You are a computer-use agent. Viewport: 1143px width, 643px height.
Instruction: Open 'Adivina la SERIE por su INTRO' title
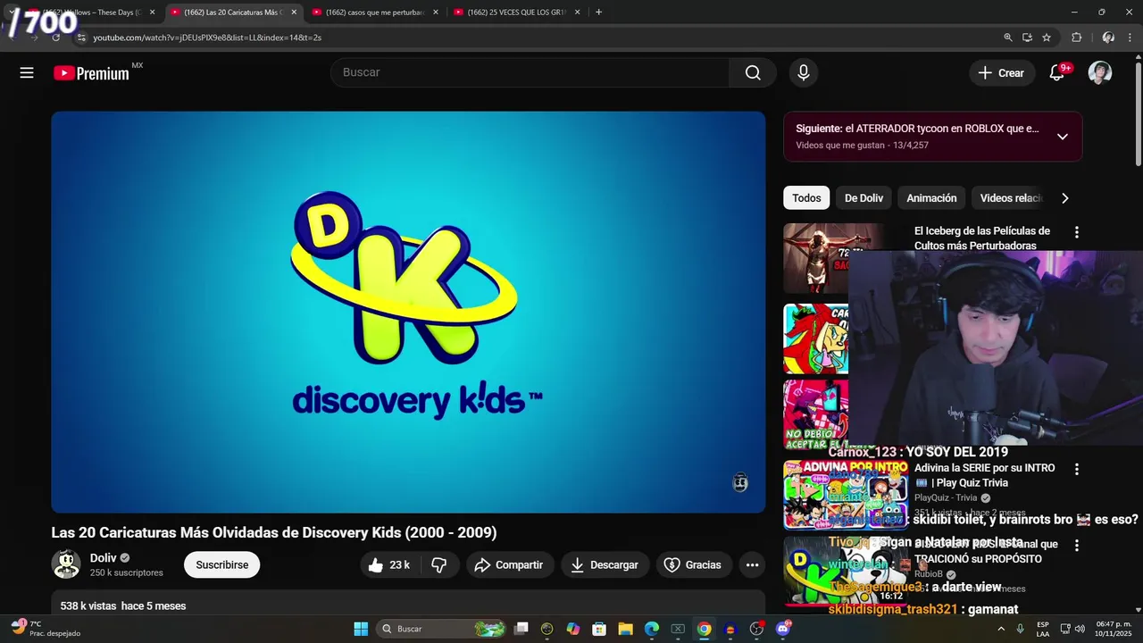pos(985,475)
